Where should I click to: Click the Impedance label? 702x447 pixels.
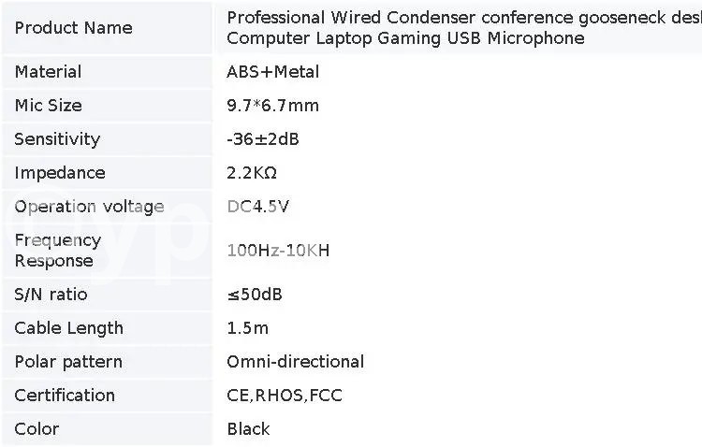click(x=57, y=173)
